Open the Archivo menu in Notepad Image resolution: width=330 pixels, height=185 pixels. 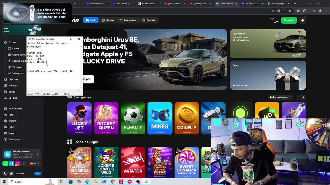click(31, 43)
